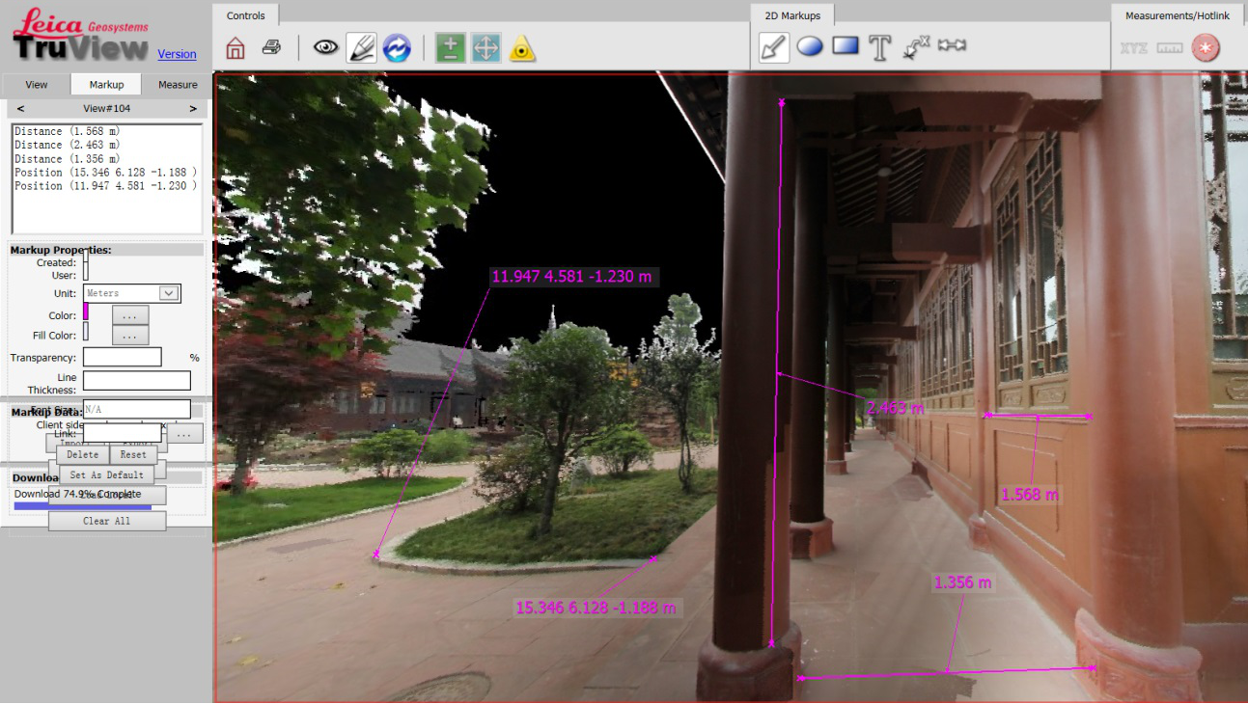Click the Clear All button
This screenshot has height=704, width=1248.
106,521
